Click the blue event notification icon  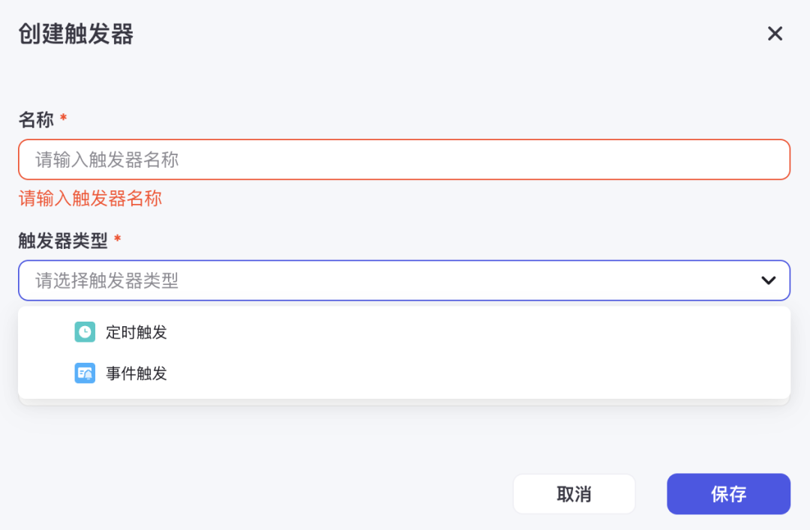pyautogui.click(x=85, y=373)
